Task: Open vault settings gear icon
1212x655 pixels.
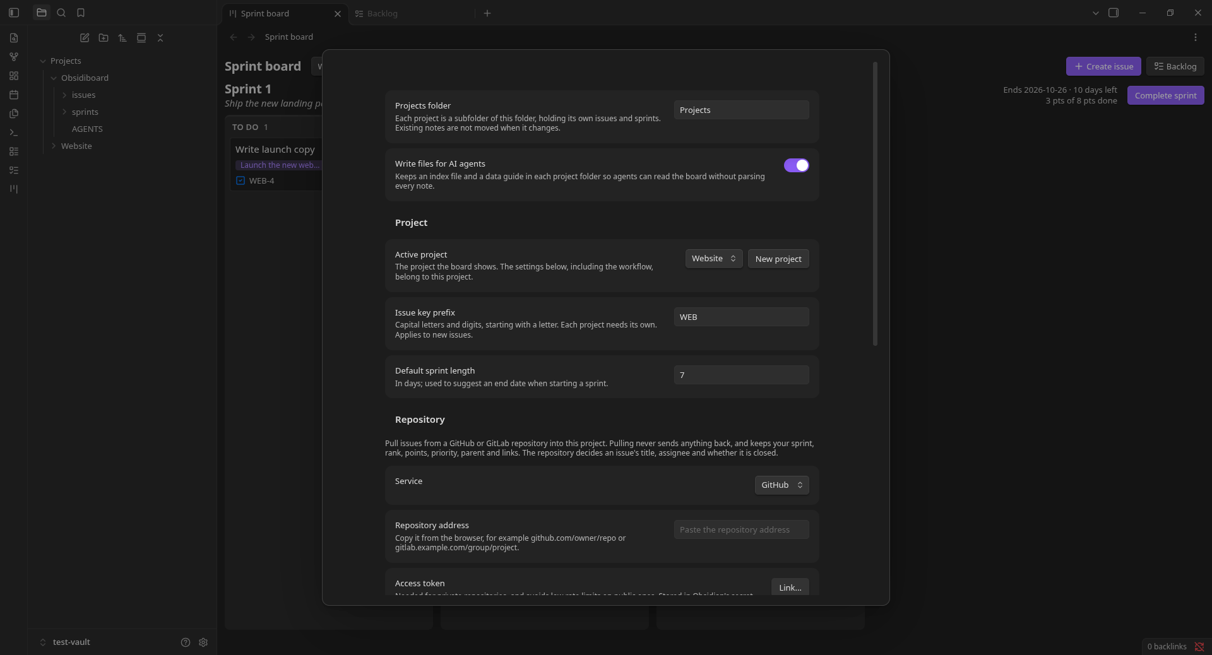Action: (x=203, y=642)
